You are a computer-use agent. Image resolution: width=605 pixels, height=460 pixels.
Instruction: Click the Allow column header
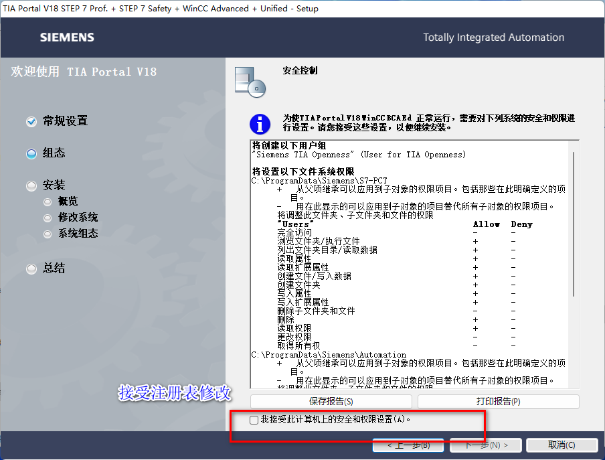[x=486, y=224]
